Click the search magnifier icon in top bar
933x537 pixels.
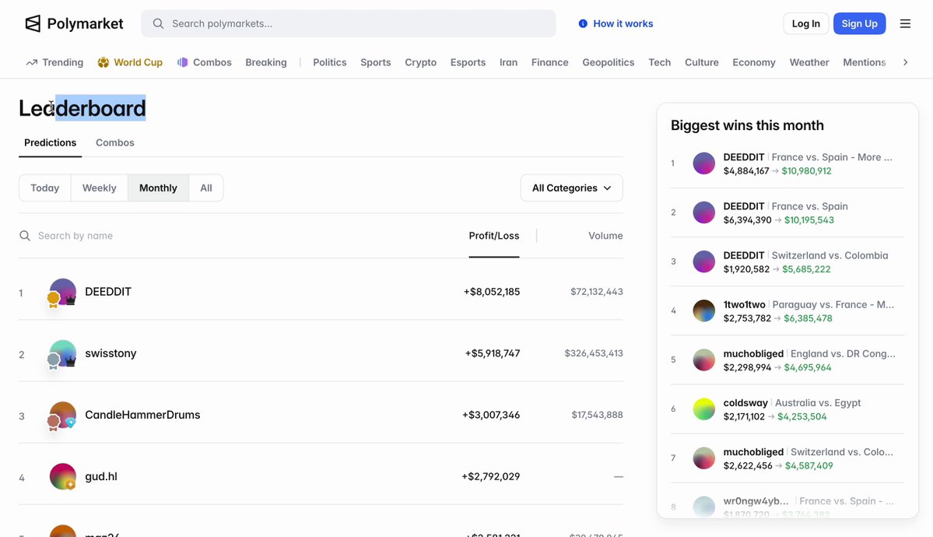click(x=158, y=24)
